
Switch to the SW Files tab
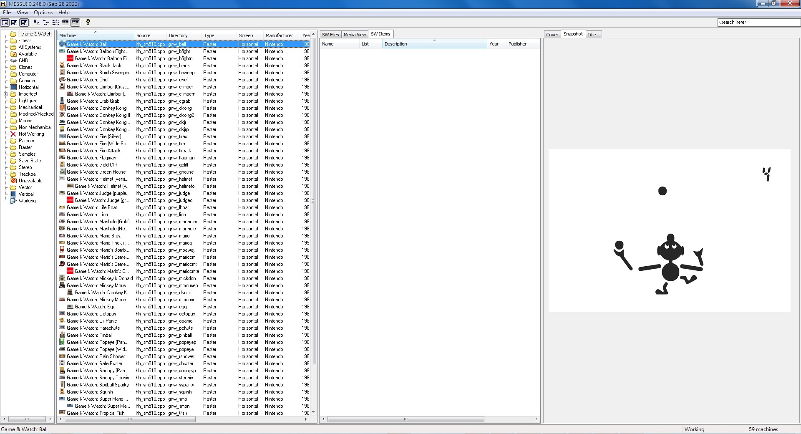pyautogui.click(x=330, y=35)
